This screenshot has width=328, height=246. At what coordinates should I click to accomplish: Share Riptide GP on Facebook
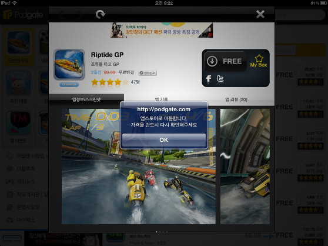(x=208, y=79)
